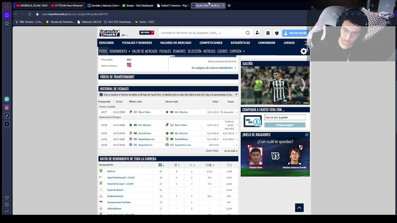Open the hamburger menu in navigation bar
397x223 pixels.
306,43
